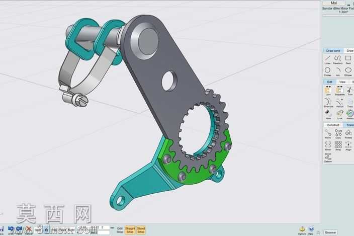Click the coordinates input field

(x=93, y=227)
